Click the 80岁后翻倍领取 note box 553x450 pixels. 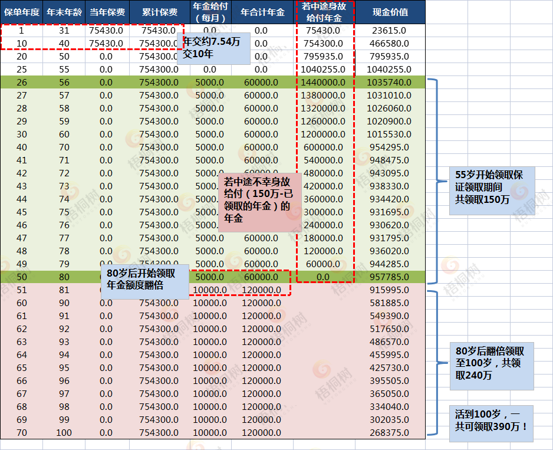492,366
